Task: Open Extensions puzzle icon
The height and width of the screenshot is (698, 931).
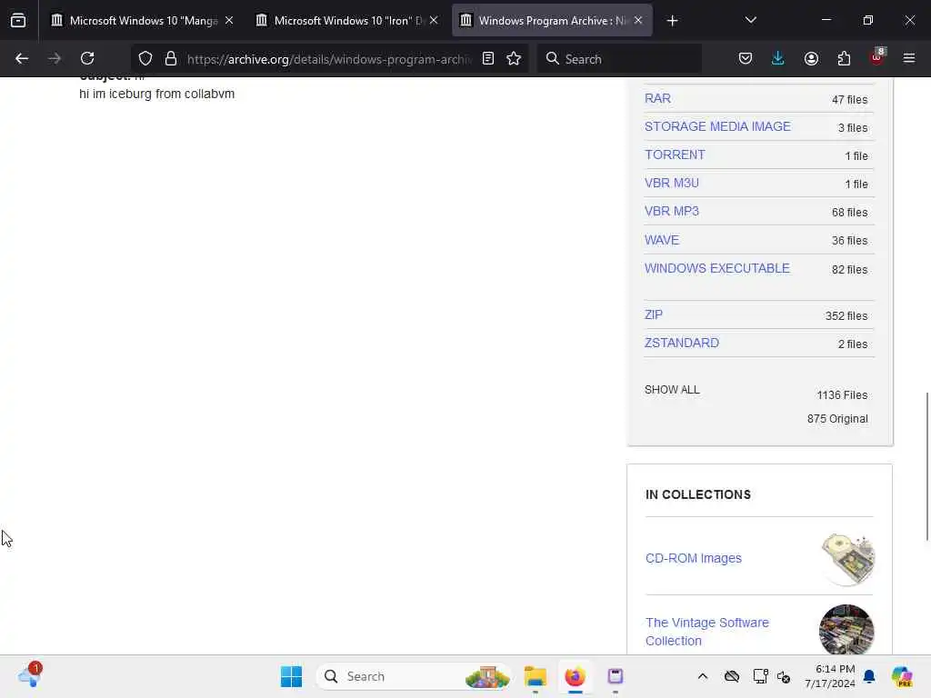Action: [x=844, y=58]
